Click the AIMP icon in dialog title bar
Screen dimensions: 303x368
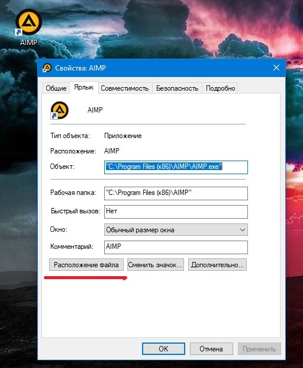click(x=47, y=68)
